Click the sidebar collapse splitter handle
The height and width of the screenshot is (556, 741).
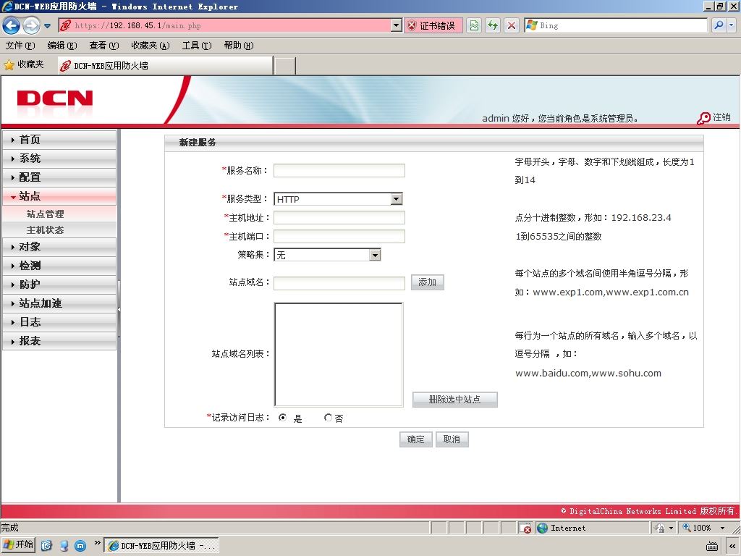119,309
